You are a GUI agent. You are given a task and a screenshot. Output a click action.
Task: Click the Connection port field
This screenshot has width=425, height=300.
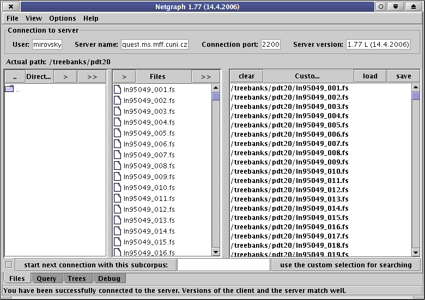click(270, 45)
